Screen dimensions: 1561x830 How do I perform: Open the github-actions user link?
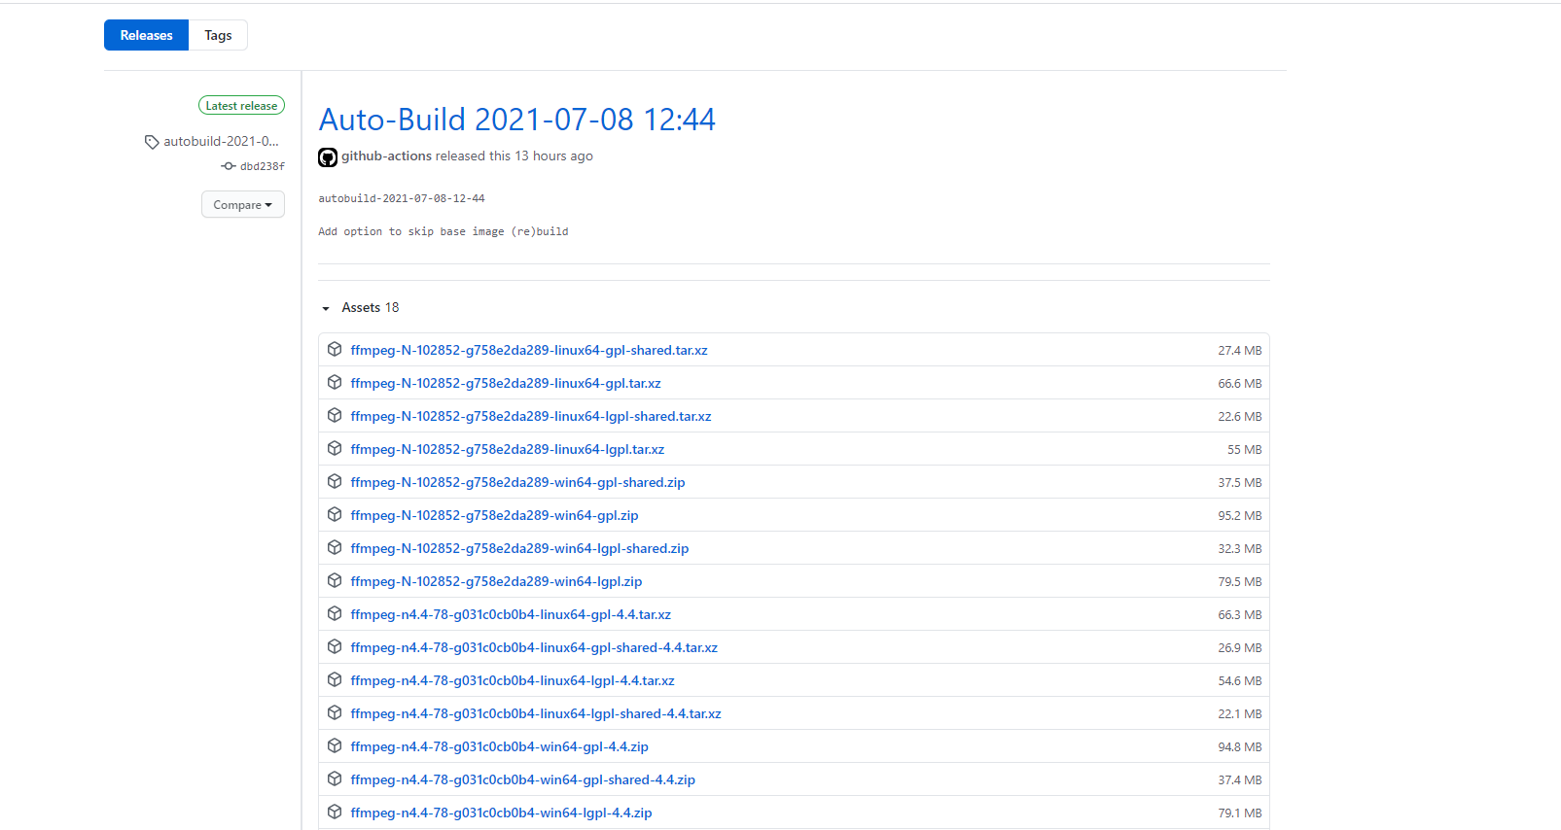[386, 156]
